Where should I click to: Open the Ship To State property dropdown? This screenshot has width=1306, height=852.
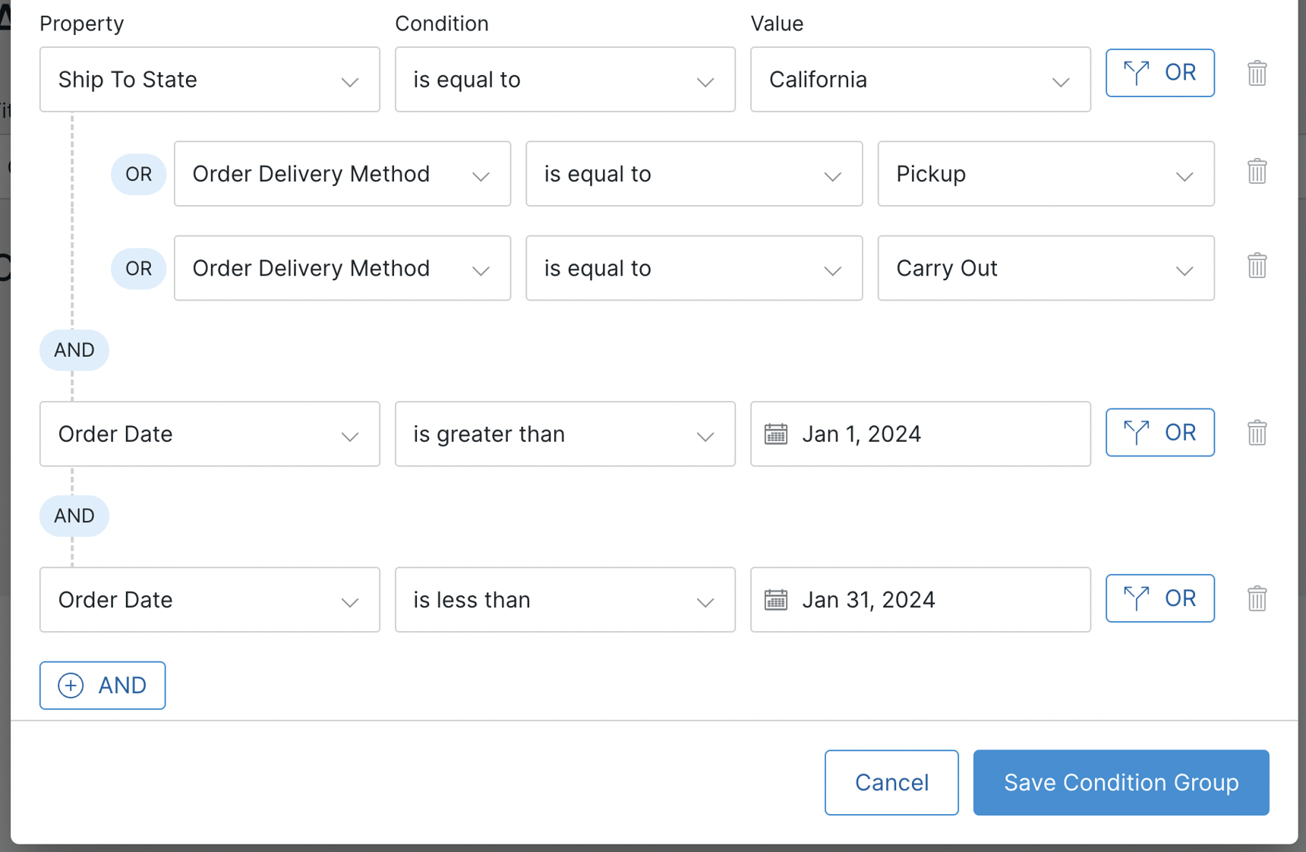pos(210,80)
